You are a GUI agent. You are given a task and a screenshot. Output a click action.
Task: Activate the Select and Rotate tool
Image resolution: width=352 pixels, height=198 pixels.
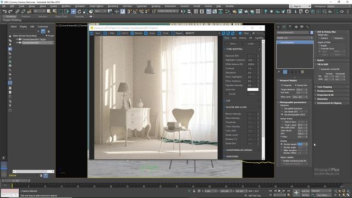tap(79, 12)
